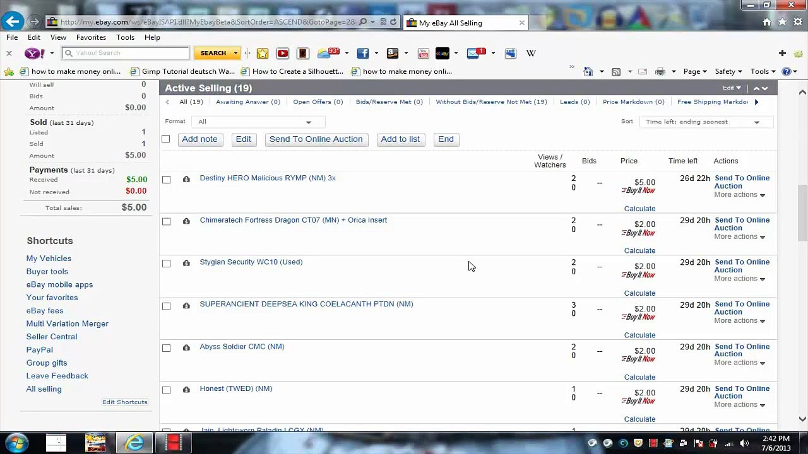Screen dimensions: 808x454
Task: Expand More actions for Chimeratech Fortress listing
Action: pos(739,236)
